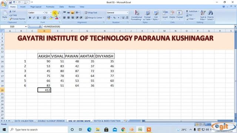Click the formula bar with =SUM(D14:D19)

(138, 27)
